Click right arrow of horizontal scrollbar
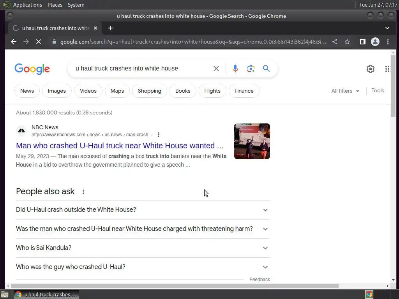Viewport: 399px width, 299px height. point(388,286)
